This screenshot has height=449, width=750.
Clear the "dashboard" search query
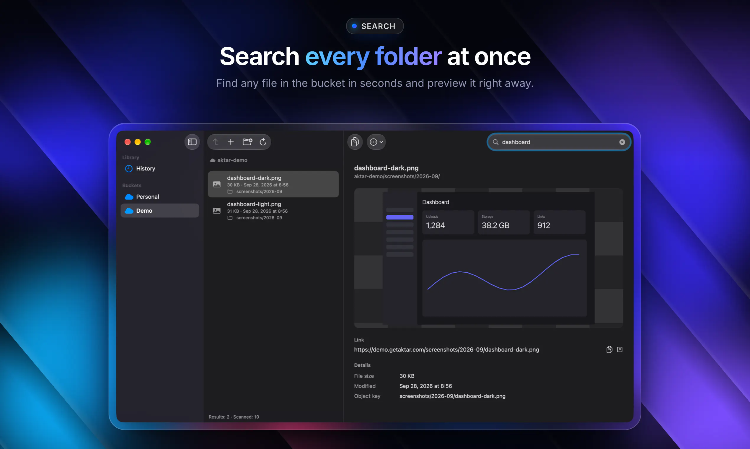(622, 142)
